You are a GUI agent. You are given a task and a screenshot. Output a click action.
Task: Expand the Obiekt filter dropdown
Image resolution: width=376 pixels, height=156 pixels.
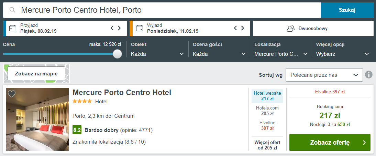157,54
